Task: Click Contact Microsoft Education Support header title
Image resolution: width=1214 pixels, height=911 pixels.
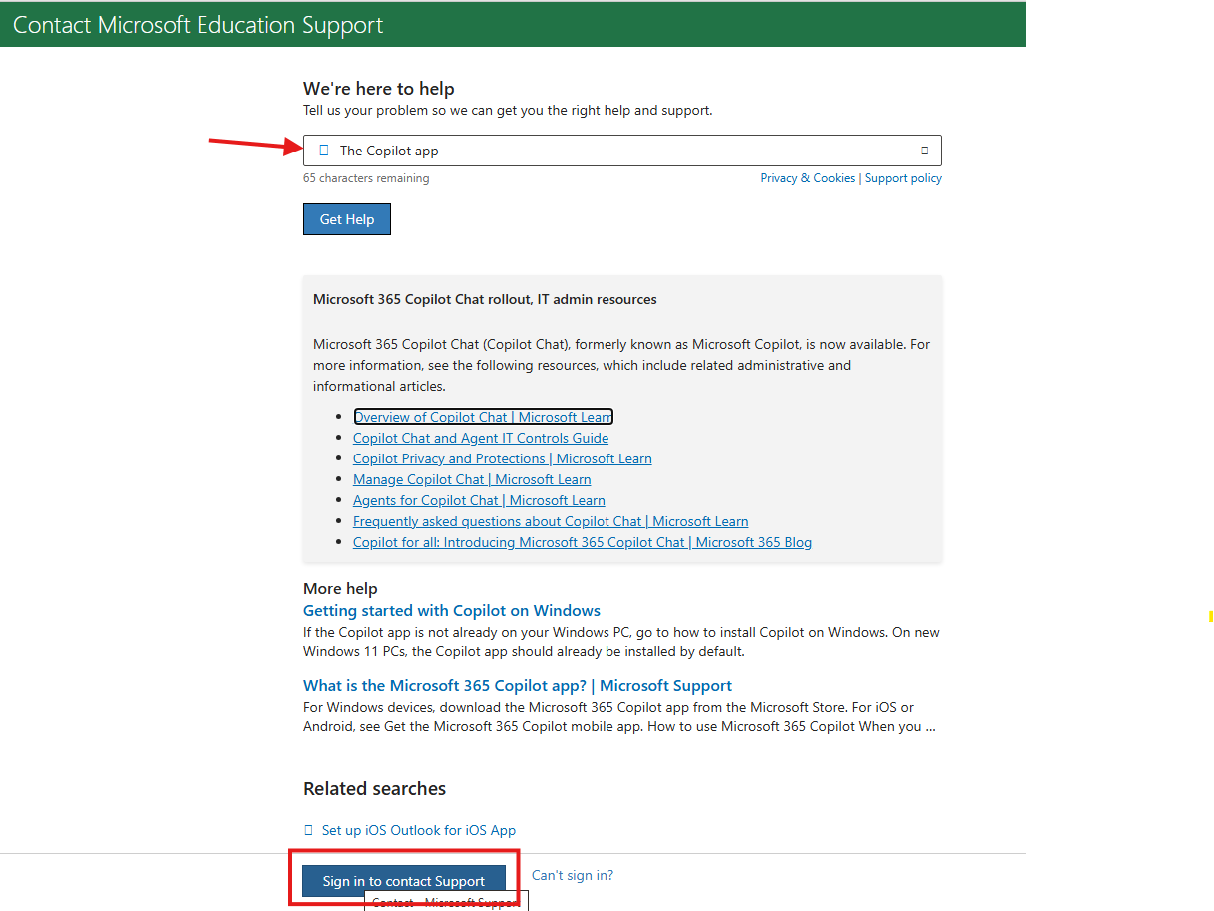Action: 199,25
